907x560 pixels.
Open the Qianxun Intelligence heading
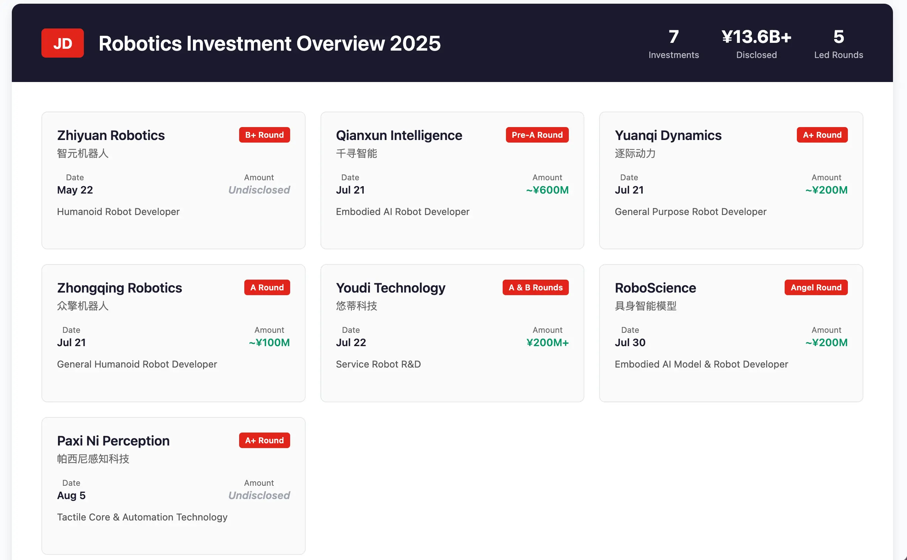click(399, 136)
